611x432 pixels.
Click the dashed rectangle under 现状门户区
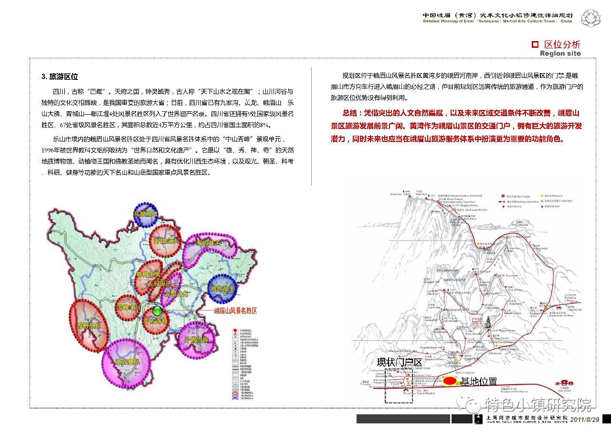tap(398, 386)
